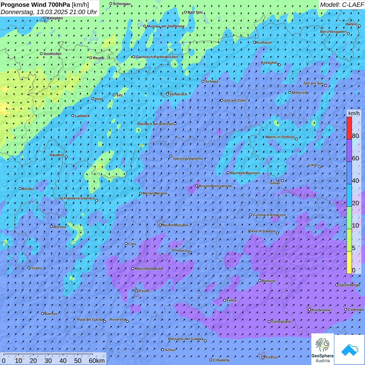Click the Garmisch-Partenkirchen marker
The width and height of the screenshot is (365, 365).
click(x=134, y=57)
